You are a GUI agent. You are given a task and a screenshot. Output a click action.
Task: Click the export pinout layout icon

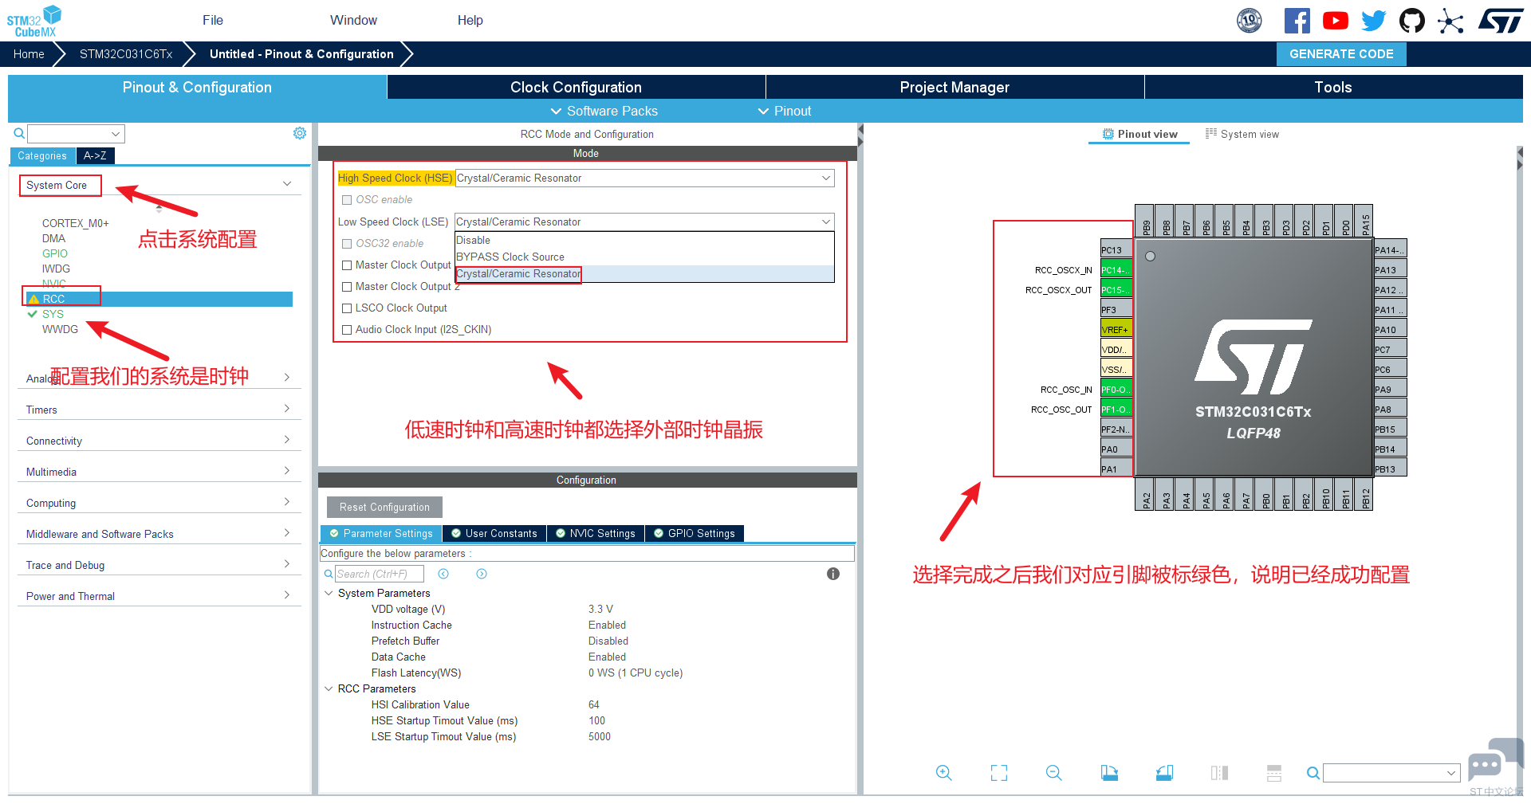pyautogui.click(x=1109, y=773)
